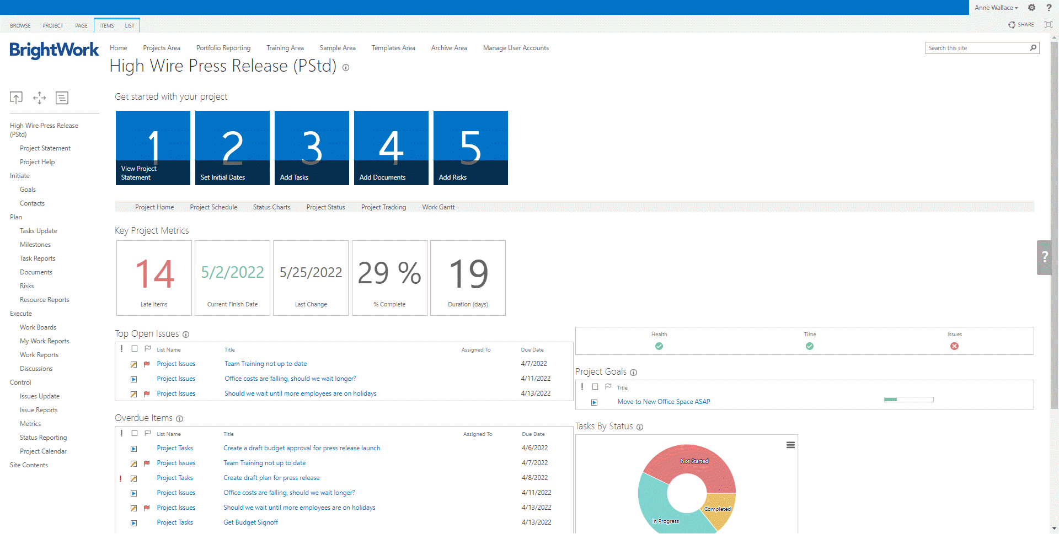1059x534 pixels.
Task: Click the red Issues status indicator
Action: pyautogui.click(x=954, y=346)
